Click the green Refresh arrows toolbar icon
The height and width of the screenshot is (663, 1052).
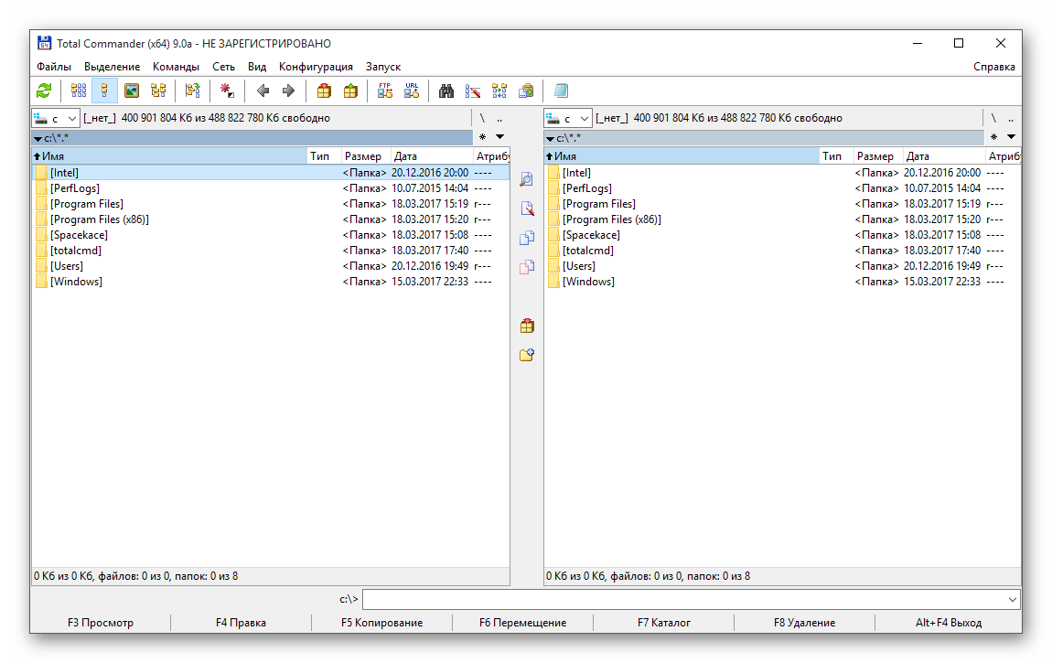(43, 91)
